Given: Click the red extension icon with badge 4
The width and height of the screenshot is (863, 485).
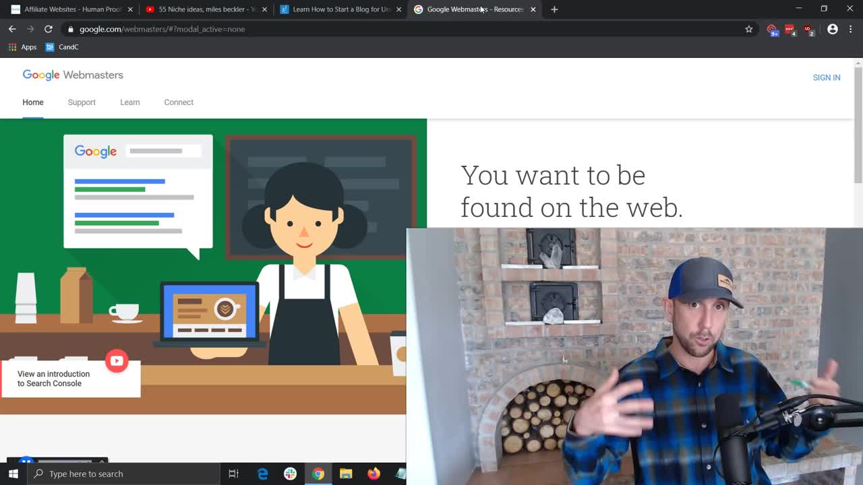Looking at the screenshot, I should tap(790, 29).
